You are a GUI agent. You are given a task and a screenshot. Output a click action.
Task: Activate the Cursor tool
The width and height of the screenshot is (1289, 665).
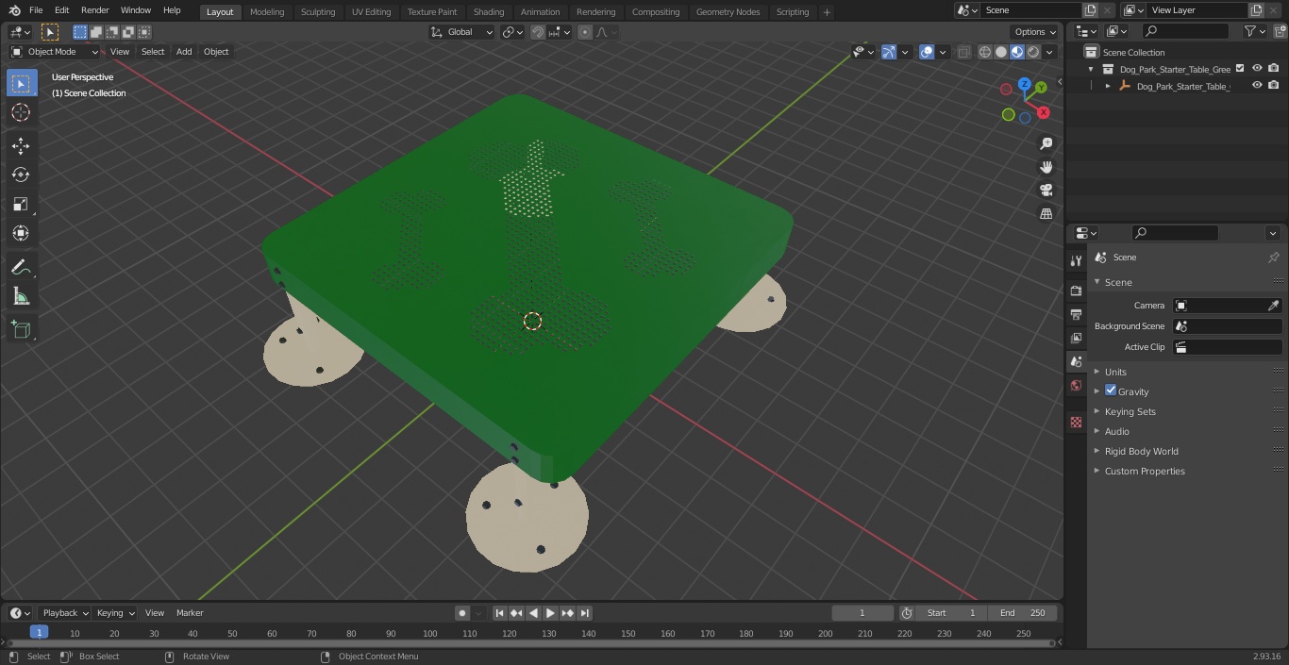21,112
